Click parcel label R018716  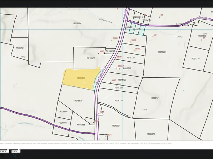127,68
